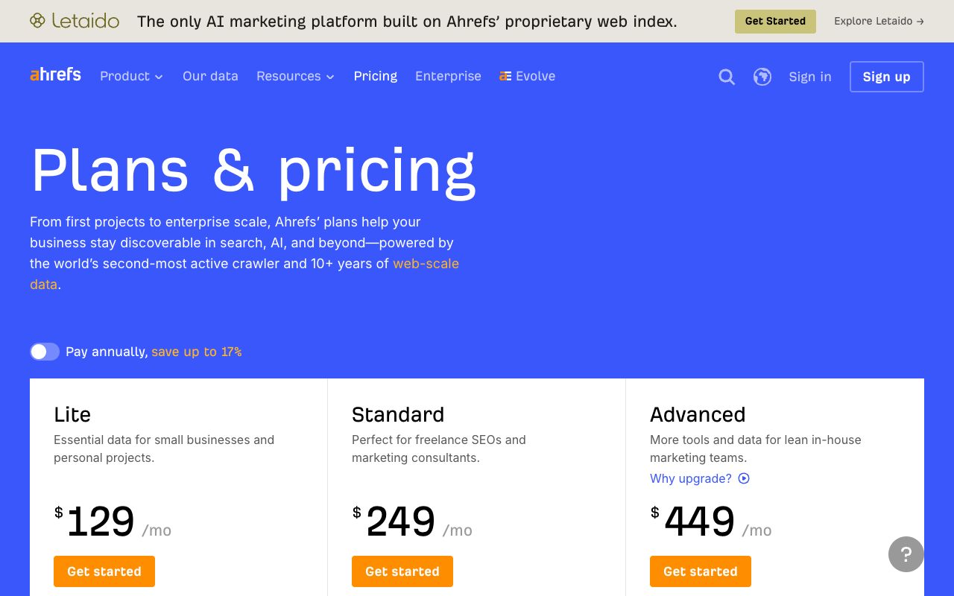Click the Evolve menu item
The height and width of the screenshot is (596, 954).
coord(528,76)
